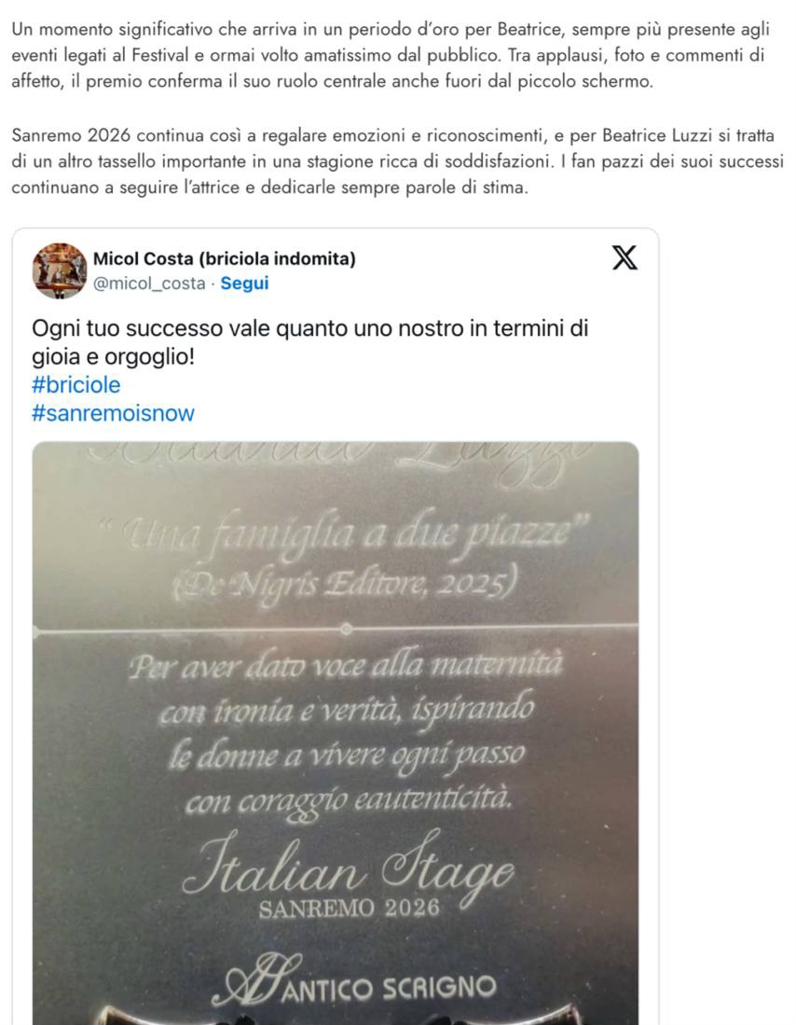The image size is (796, 1025).
Task: Follow the account via the Segui link
Action: [244, 283]
